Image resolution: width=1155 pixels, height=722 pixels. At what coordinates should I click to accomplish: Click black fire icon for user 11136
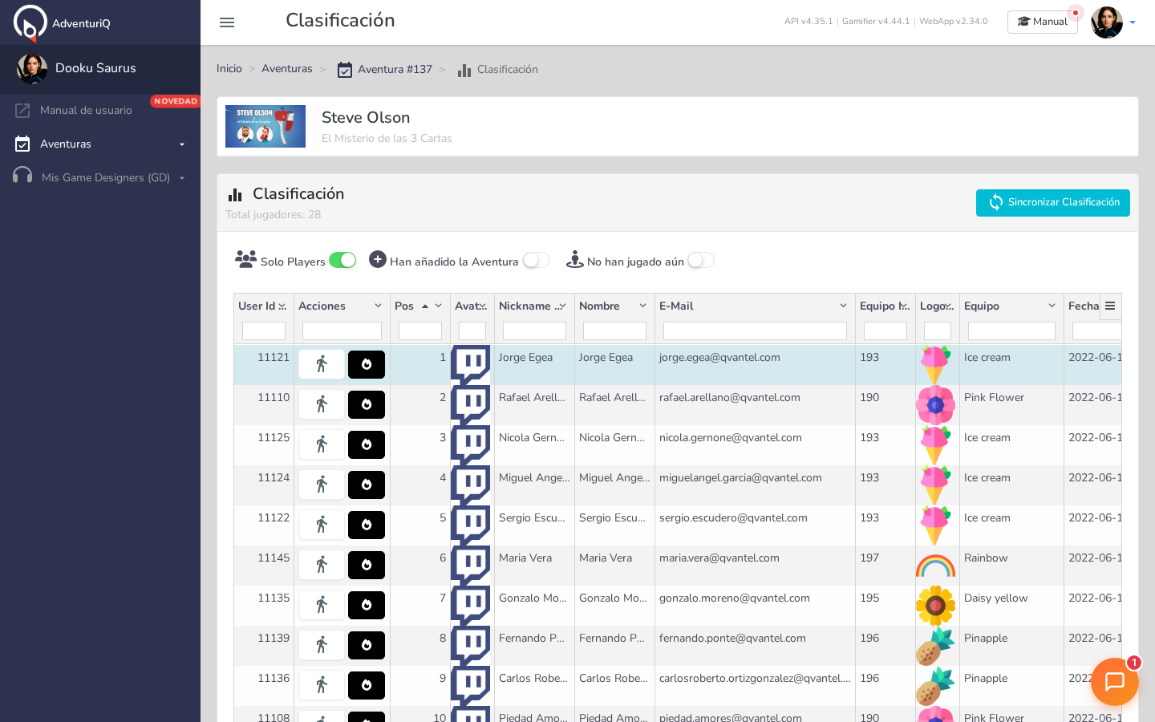click(x=367, y=685)
